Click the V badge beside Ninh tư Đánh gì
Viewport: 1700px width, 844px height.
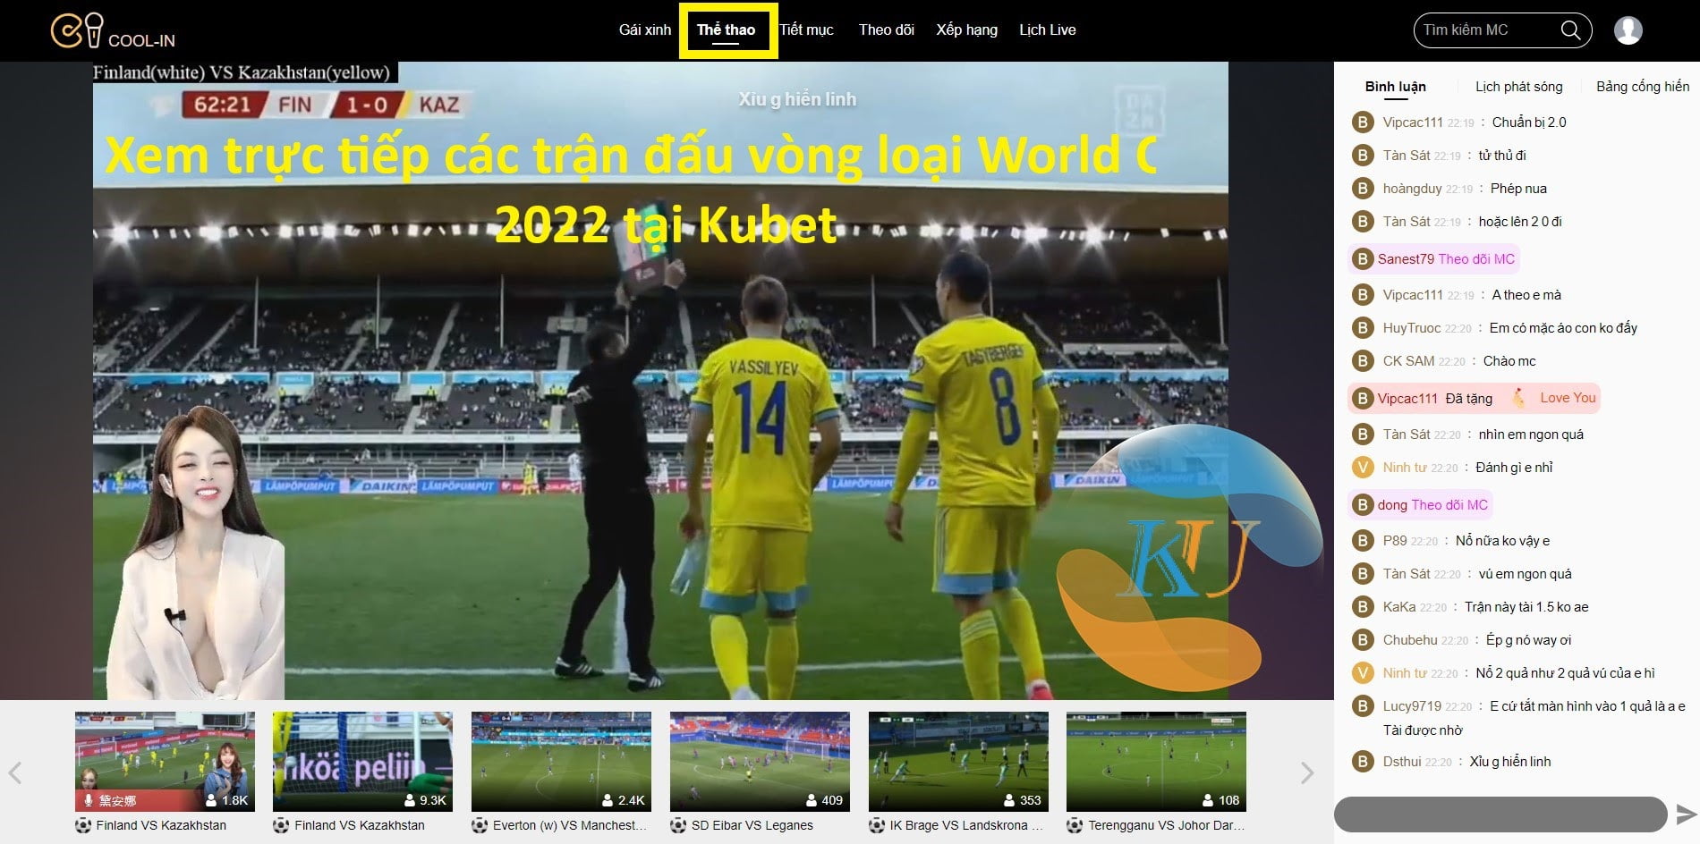pos(1363,468)
